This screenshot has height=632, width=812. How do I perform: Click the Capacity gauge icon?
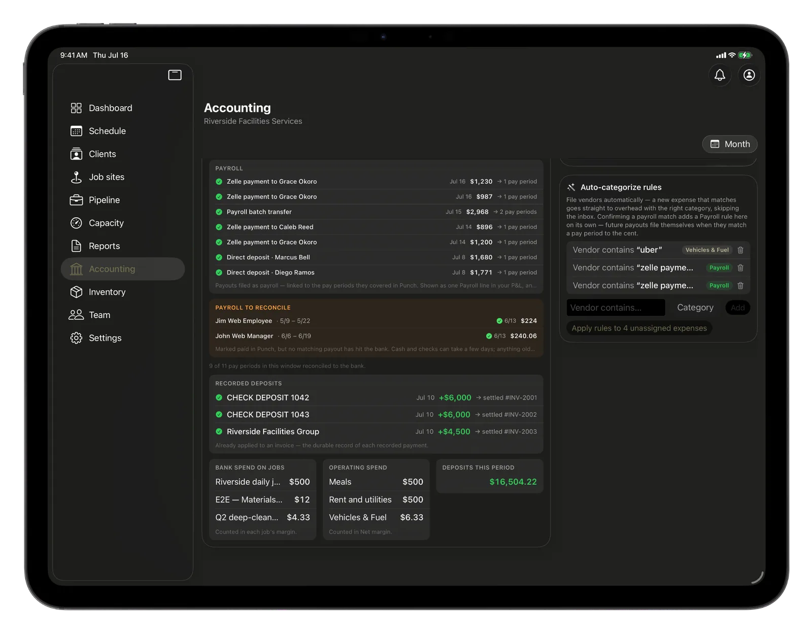coord(76,223)
